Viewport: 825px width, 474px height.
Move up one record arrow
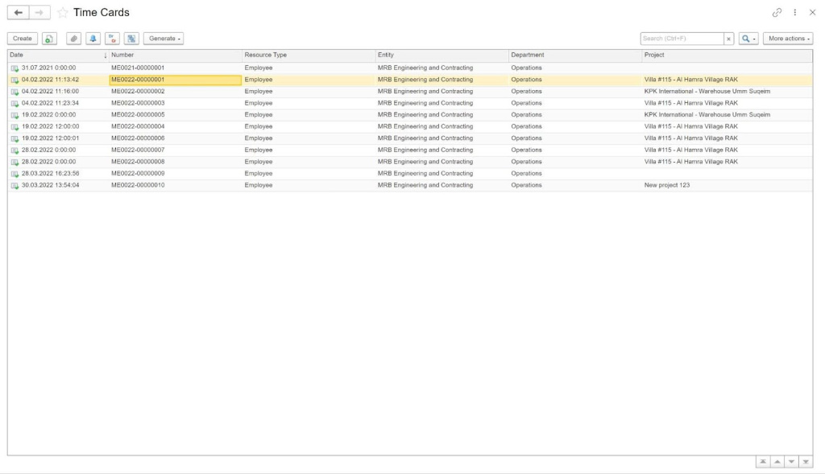click(x=777, y=462)
